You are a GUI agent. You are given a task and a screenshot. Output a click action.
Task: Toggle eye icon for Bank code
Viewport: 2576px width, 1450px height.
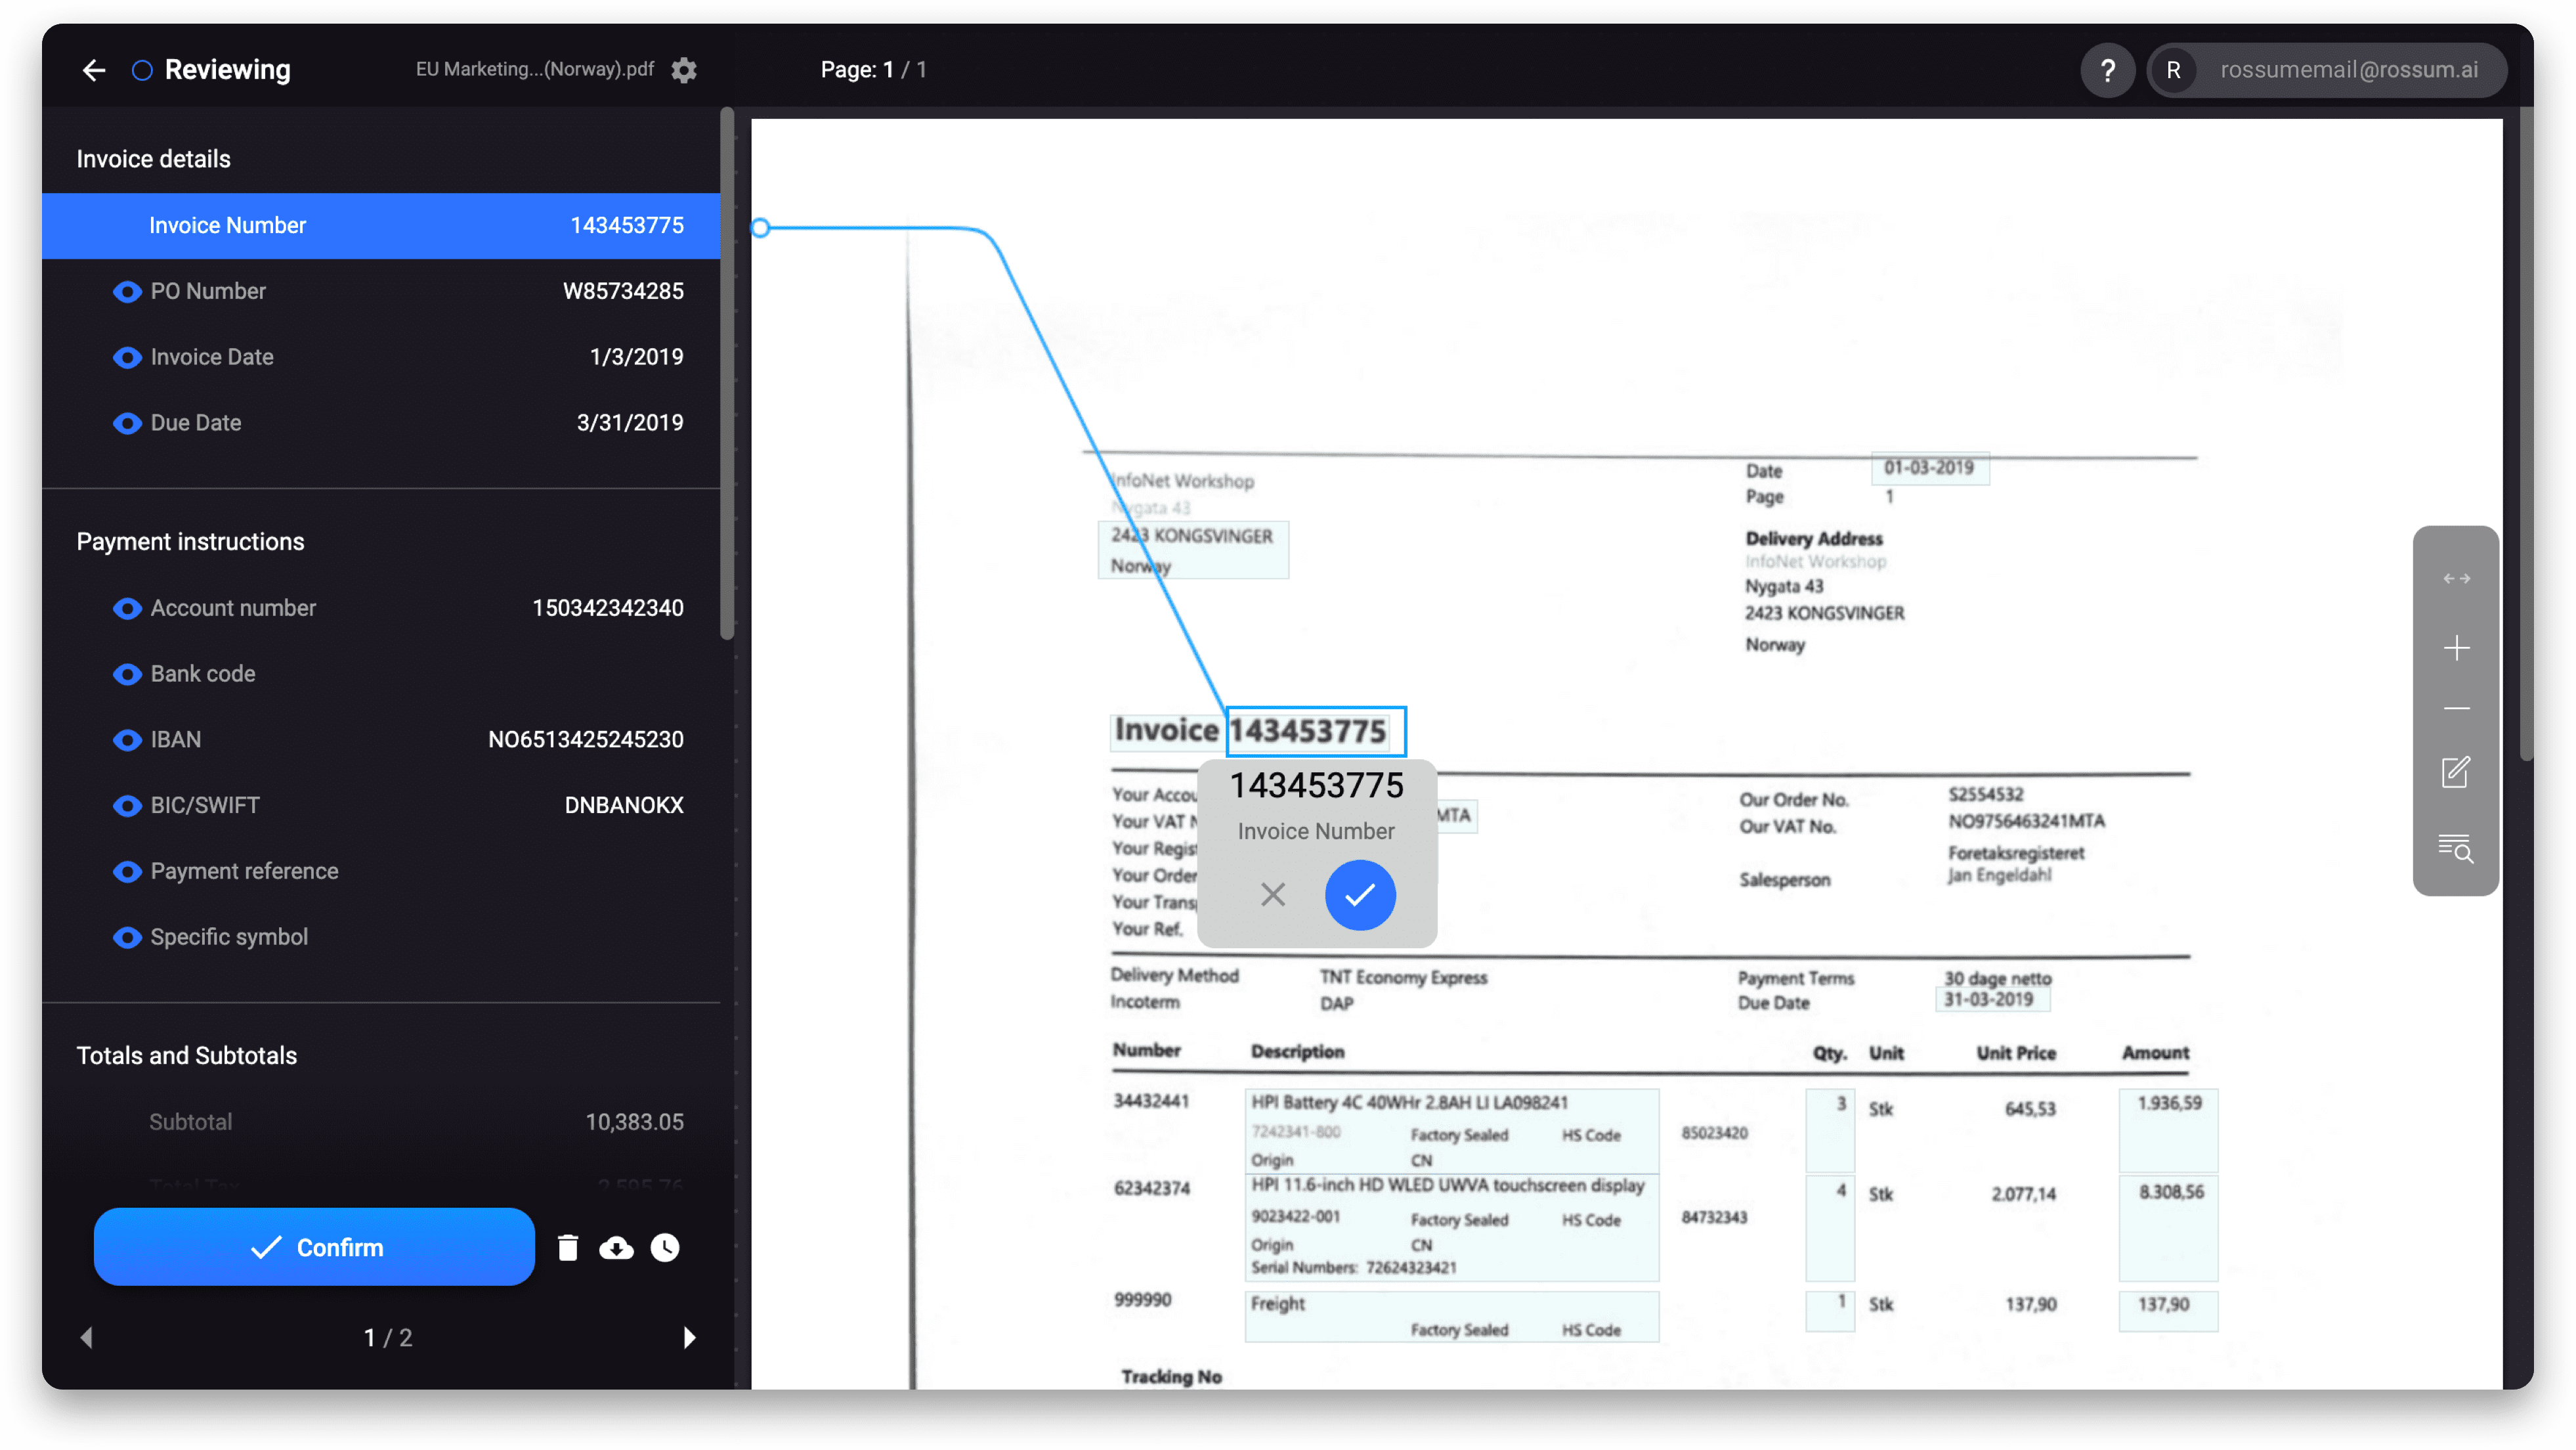[x=127, y=674]
